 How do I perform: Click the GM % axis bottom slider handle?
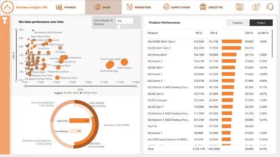click(x=16, y=80)
